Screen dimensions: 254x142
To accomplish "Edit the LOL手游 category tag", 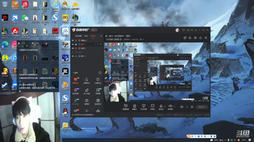I will (114, 39).
